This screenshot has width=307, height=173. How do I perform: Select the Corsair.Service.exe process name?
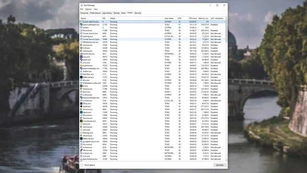coord(90,33)
